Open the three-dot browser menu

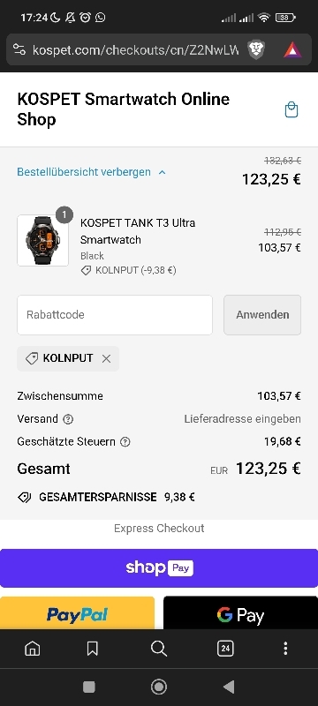(x=285, y=649)
